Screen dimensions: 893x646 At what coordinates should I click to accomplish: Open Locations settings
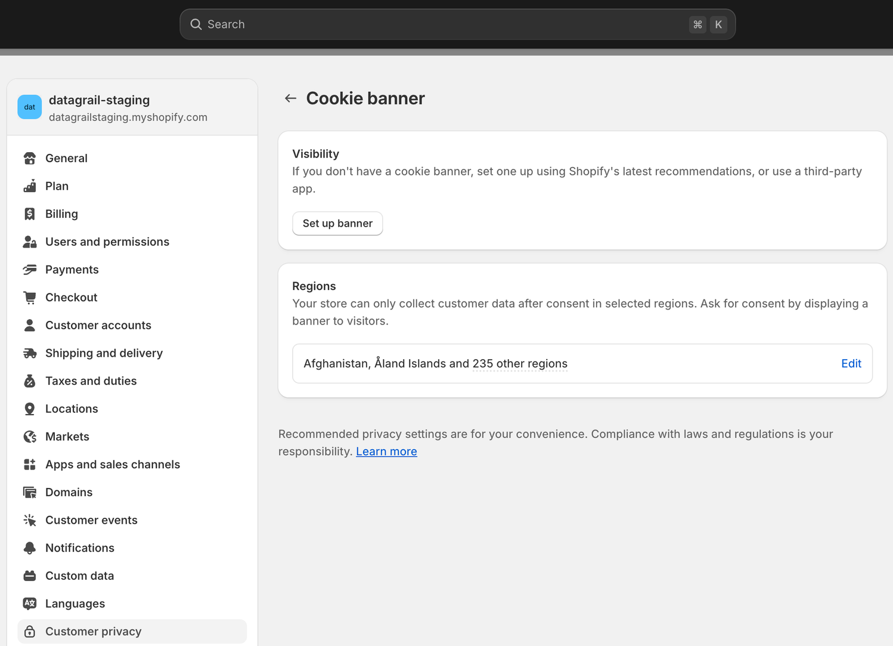tap(132, 409)
